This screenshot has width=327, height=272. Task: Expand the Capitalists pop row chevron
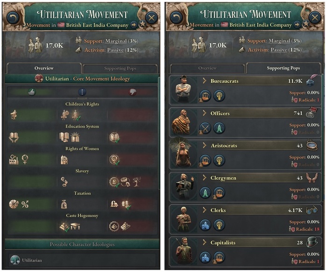pos(205,243)
